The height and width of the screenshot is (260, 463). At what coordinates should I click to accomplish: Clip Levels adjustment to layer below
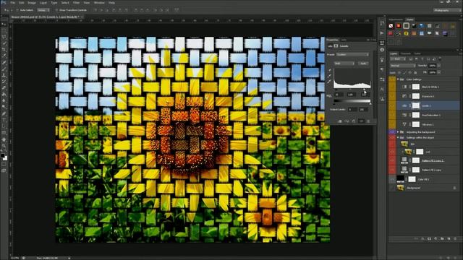339,121
